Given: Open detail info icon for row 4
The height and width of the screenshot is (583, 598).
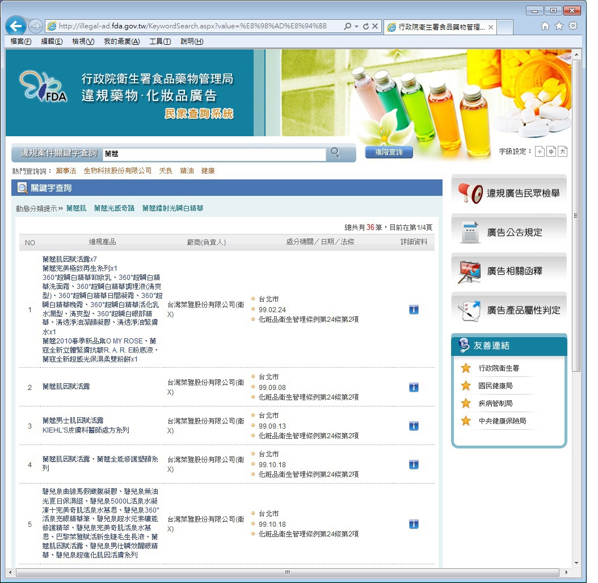Looking at the screenshot, I should click(x=414, y=464).
